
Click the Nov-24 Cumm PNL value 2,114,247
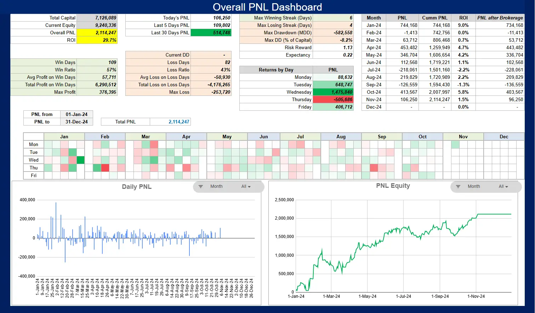[x=435, y=99]
